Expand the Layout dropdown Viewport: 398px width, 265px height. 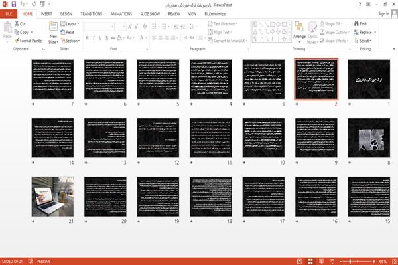coord(70,24)
